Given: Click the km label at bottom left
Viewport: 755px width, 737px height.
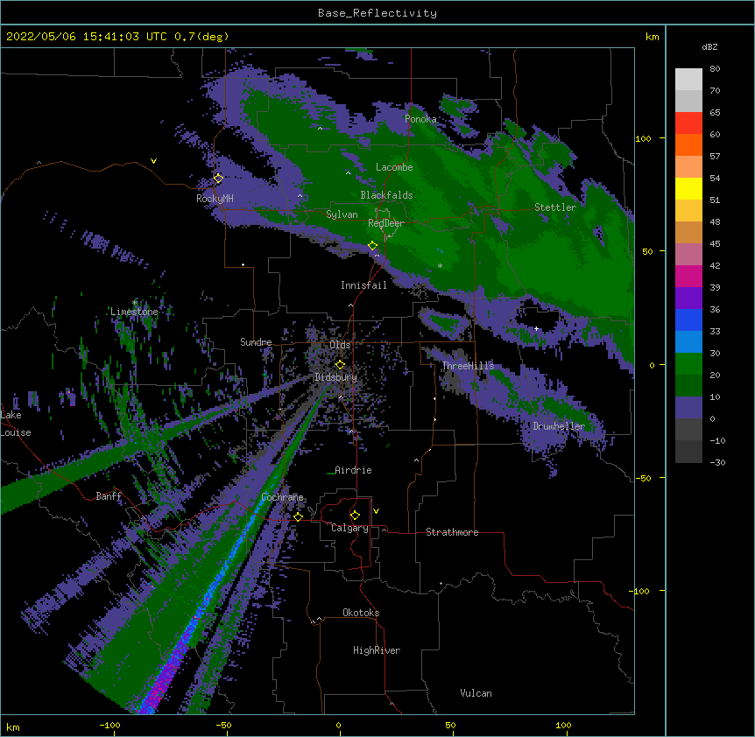Looking at the screenshot, I should tap(13, 726).
